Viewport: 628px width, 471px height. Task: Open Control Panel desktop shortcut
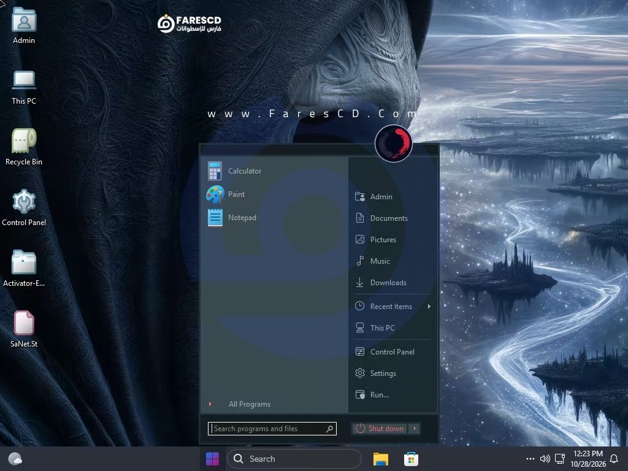coord(24,208)
